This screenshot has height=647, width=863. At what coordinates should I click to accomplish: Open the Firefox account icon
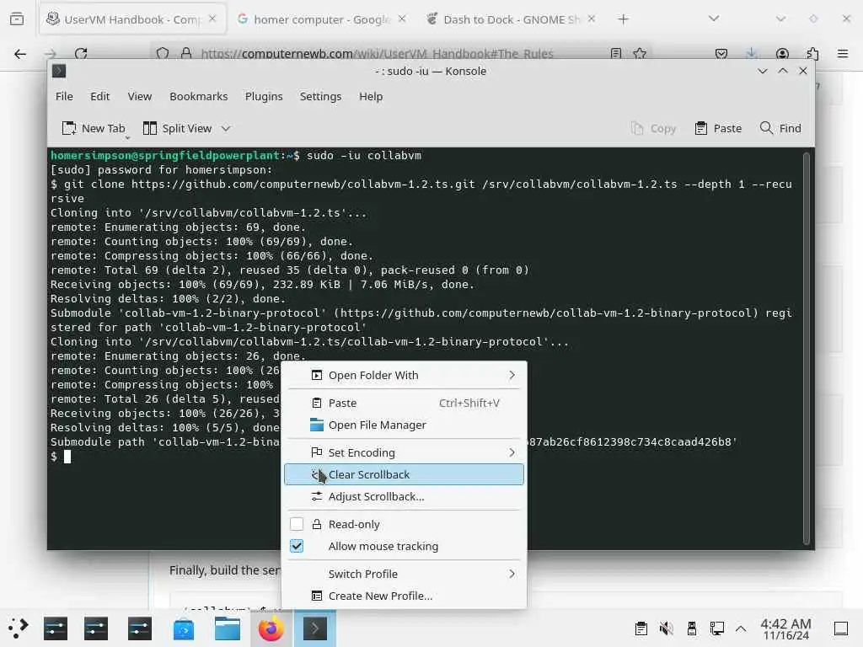tap(782, 53)
